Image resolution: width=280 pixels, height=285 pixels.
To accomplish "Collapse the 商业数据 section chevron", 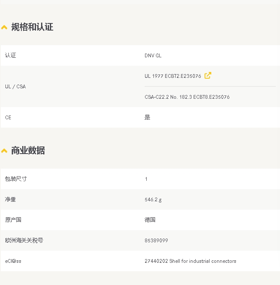I will click(x=4, y=151).
